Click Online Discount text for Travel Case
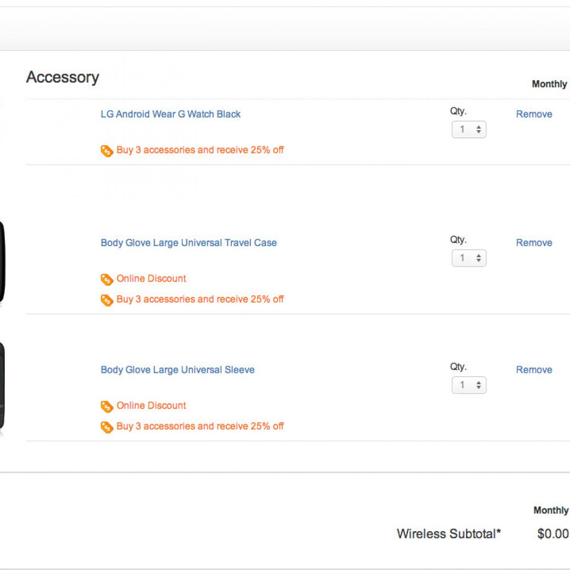The width and height of the screenshot is (570, 570). click(151, 278)
